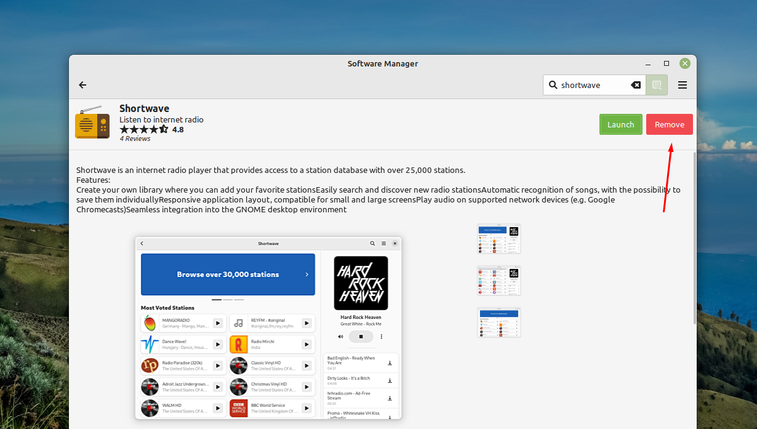Click the "Software Manager" window title
Screen dimensions: 757x429
[383, 63]
